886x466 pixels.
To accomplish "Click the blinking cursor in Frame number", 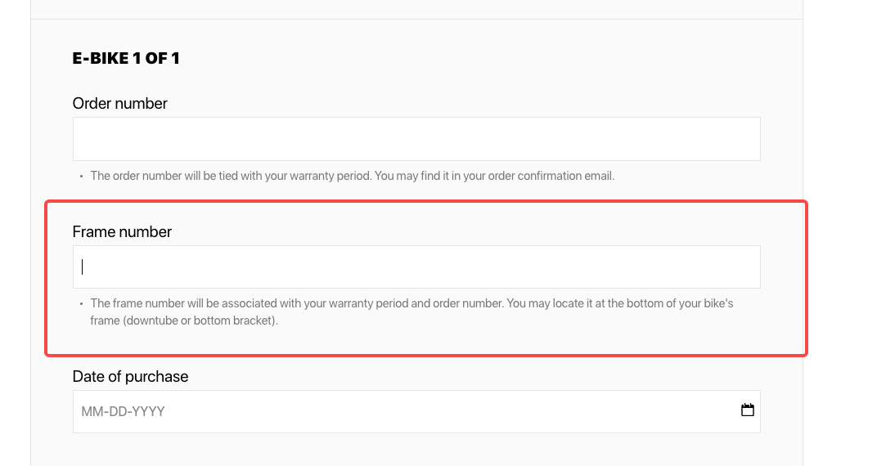I will [83, 267].
